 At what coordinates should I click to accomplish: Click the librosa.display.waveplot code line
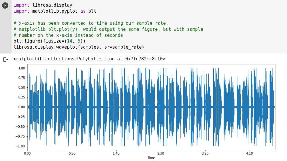tap(79, 47)
